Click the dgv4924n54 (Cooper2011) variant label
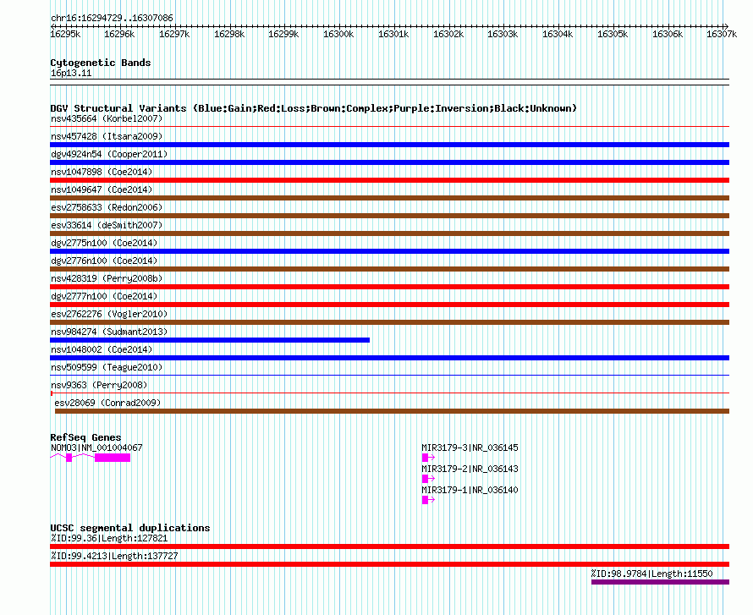This screenshot has width=753, height=615. click(109, 154)
